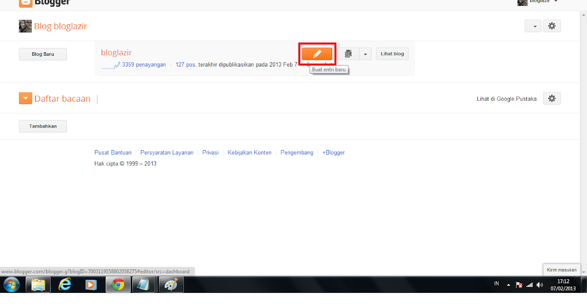Image resolution: width=587 pixels, height=308 pixels.
Task: Click the pageview sparkline graph
Action: point(111,65)
